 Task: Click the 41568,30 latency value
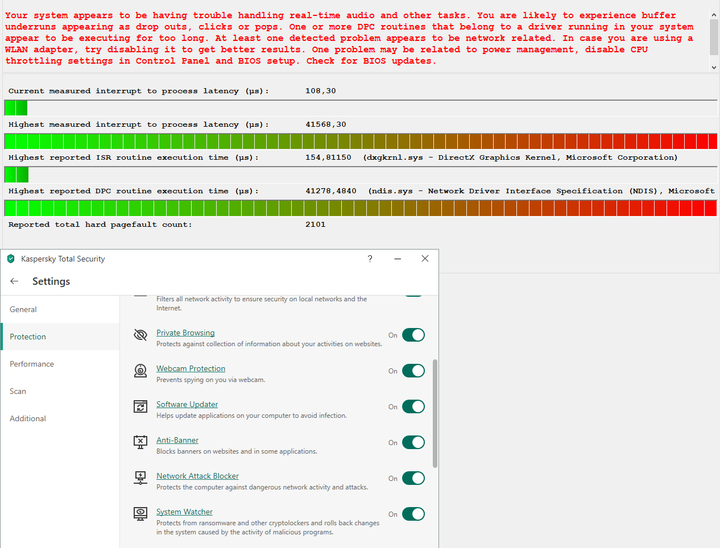point(325,124)
